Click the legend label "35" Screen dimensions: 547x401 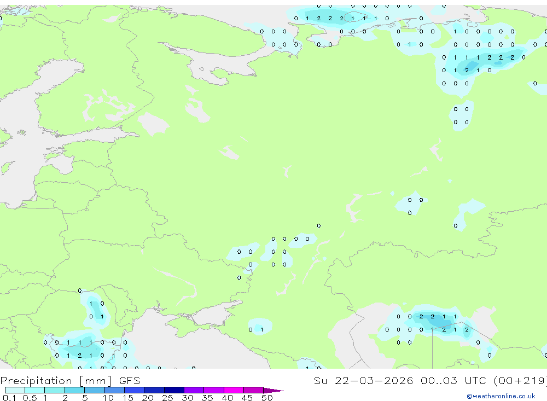tap(207, 398)
